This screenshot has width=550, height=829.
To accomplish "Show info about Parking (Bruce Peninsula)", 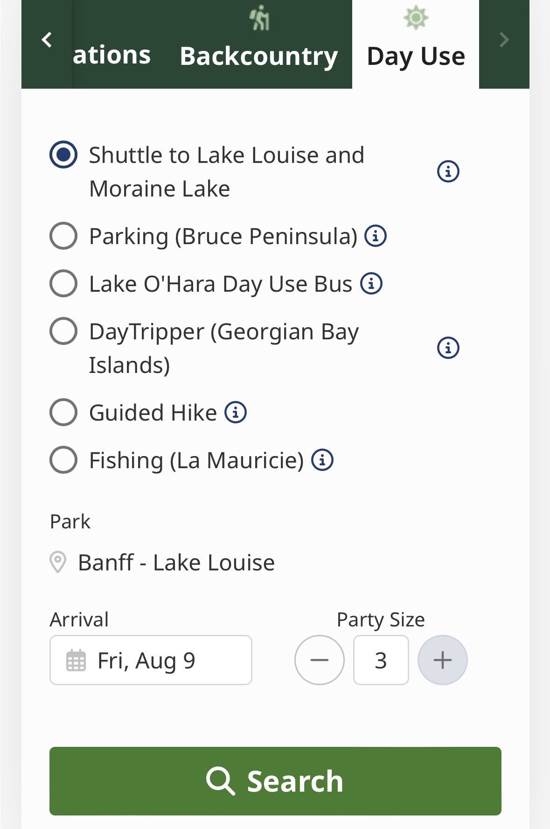I will pyautogui.click(x=375, y=236).
